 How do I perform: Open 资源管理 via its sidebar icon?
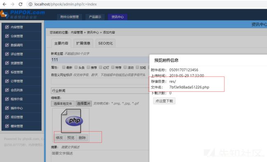pos(7,63)
